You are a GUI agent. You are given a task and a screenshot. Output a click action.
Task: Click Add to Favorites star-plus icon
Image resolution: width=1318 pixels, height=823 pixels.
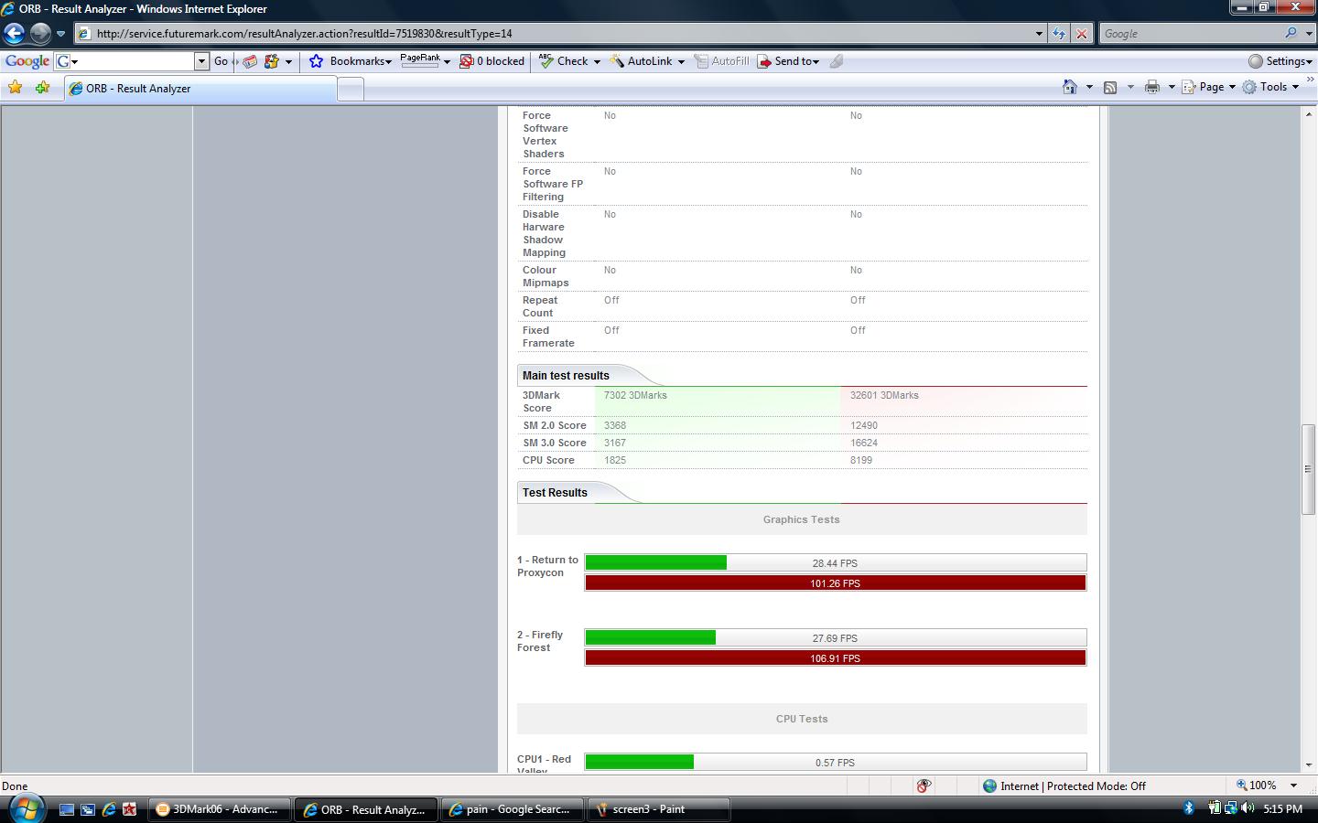(x=43, y=88)
